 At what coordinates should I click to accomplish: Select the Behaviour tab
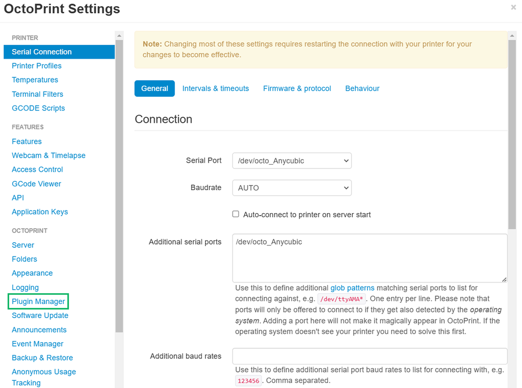362,88
